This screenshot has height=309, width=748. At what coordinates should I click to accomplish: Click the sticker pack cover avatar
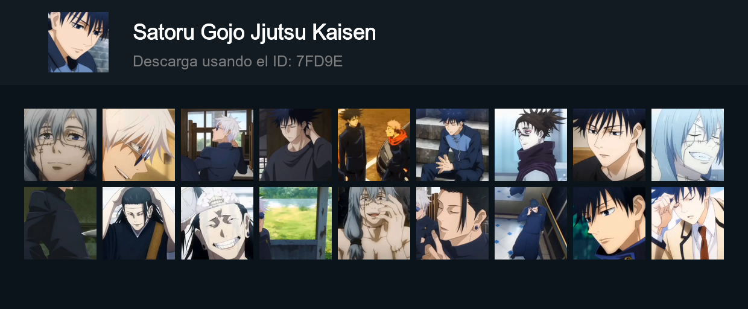coord(78,42)
